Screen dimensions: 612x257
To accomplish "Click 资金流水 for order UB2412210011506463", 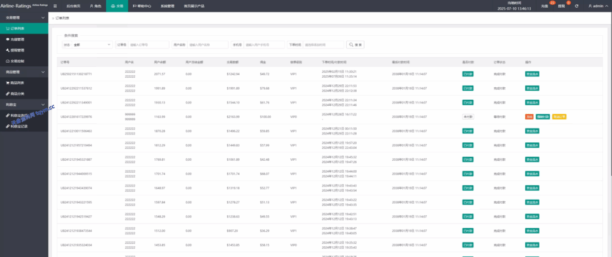I will (532, 131).
